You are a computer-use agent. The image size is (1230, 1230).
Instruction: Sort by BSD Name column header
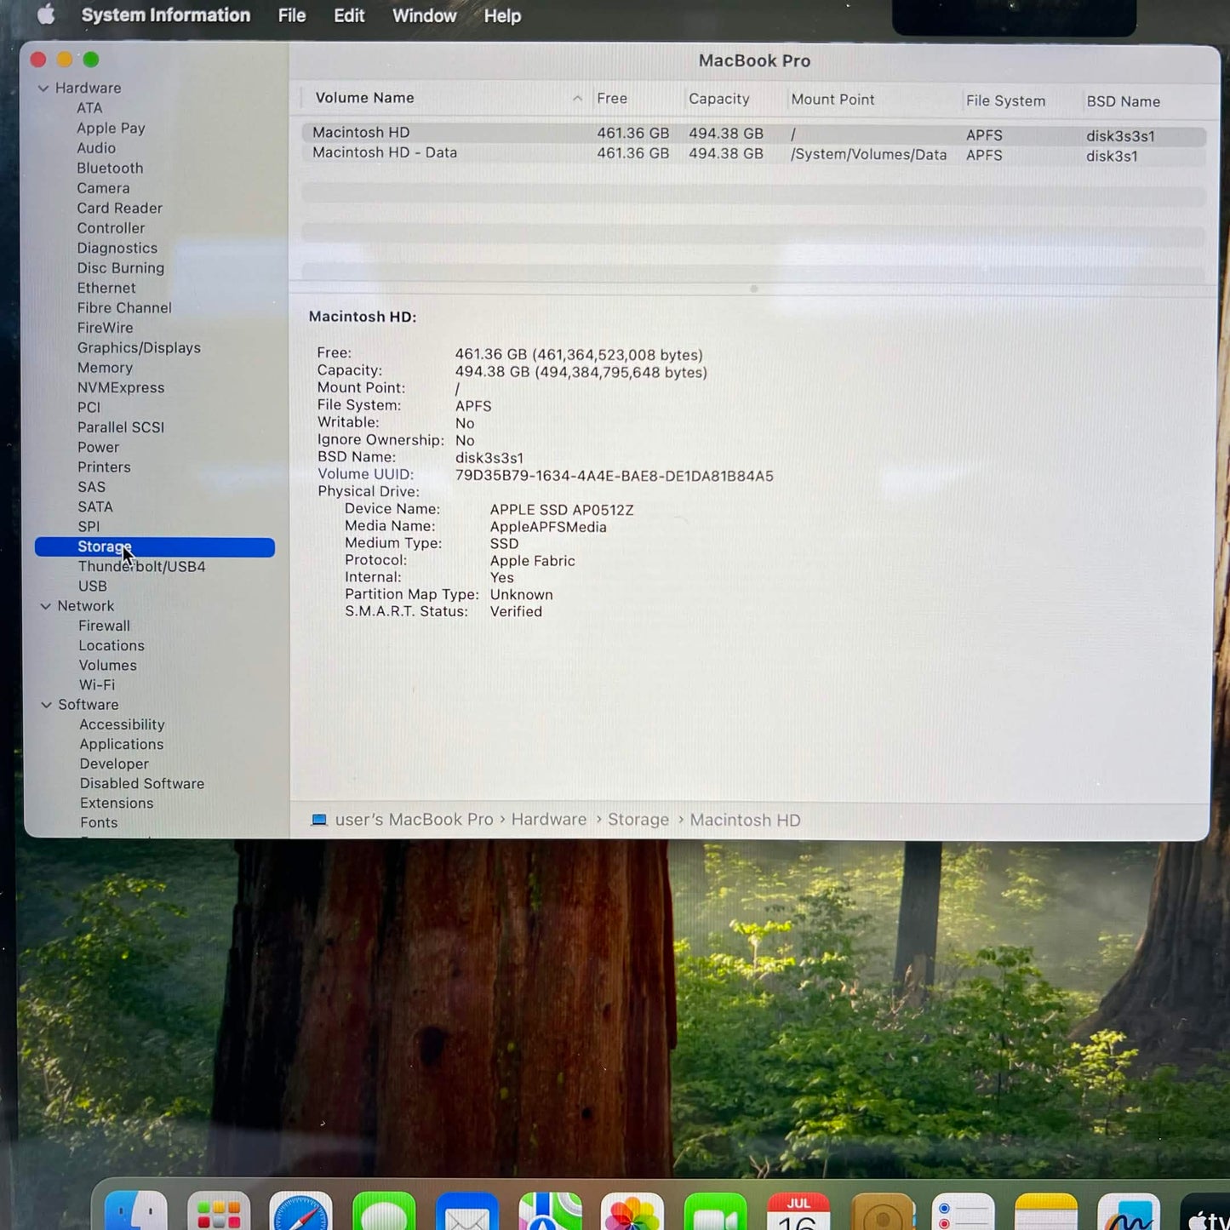(x=1123, y=101)
